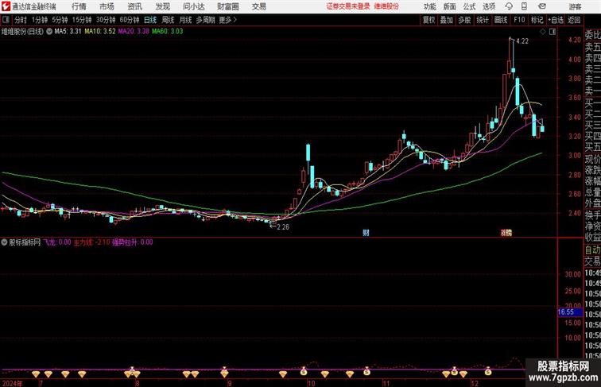Open the 财富圈 menu

point(228,6)
